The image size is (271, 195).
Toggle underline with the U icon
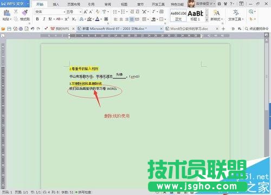pos(50,19)
